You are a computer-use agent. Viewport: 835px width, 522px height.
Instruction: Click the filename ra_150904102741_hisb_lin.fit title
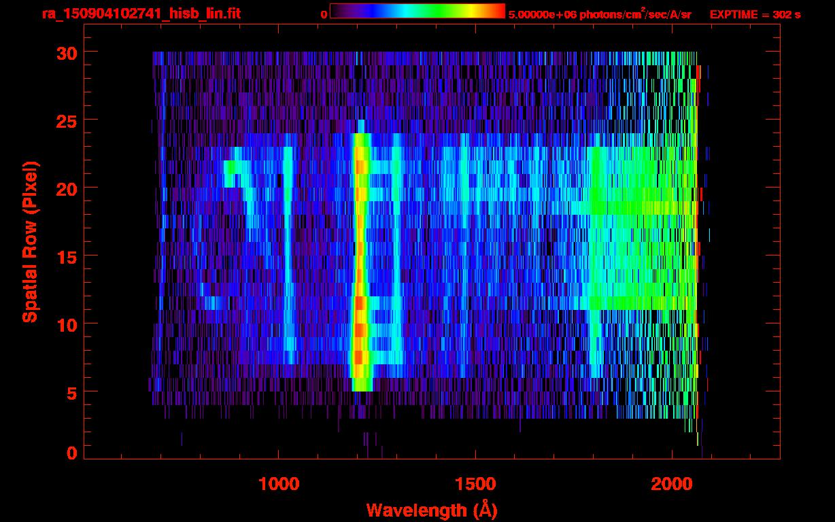(x=140, y=14)
